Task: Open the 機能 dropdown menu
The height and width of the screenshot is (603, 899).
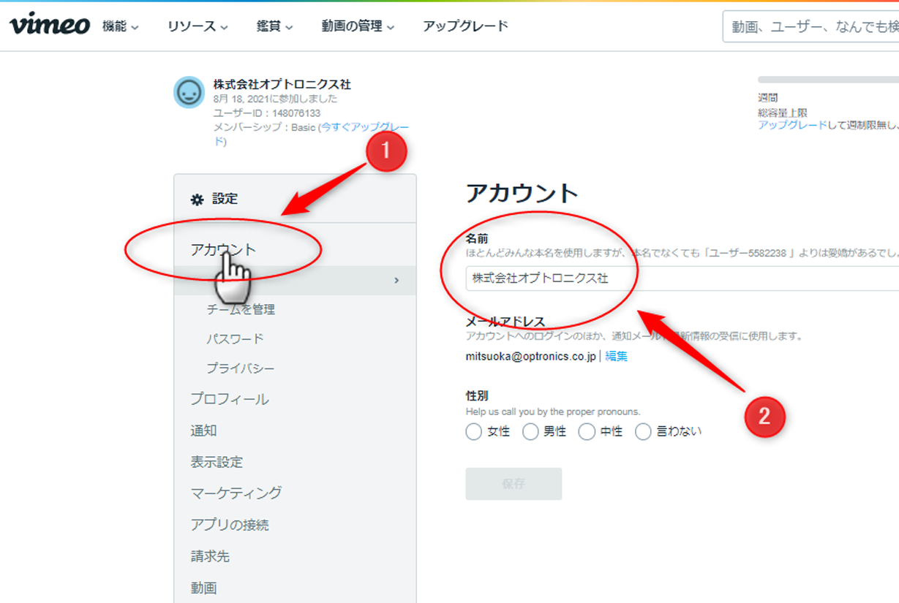Action: click(121, 26)
